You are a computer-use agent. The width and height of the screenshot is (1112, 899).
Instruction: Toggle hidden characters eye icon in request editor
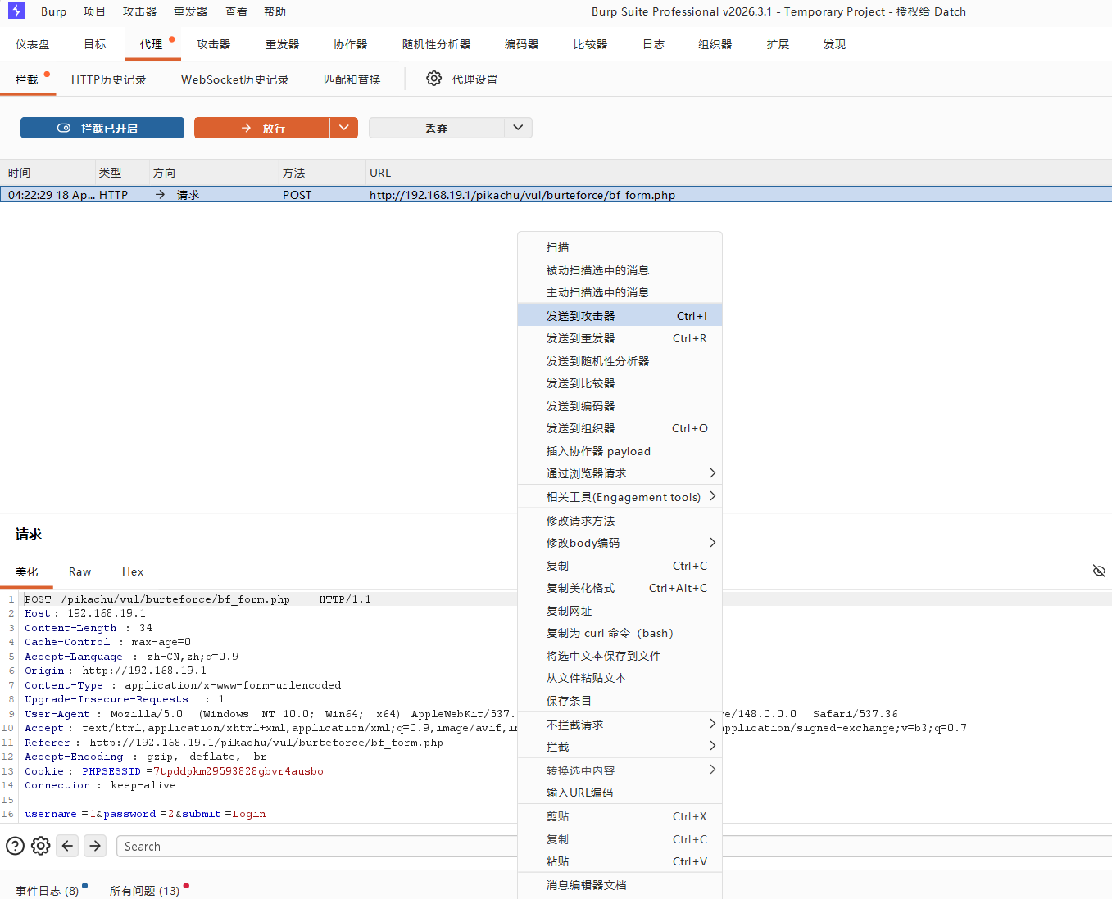1099,571
